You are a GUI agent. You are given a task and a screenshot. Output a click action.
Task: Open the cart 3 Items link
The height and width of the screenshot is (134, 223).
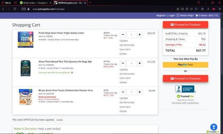tap(207, 15)
